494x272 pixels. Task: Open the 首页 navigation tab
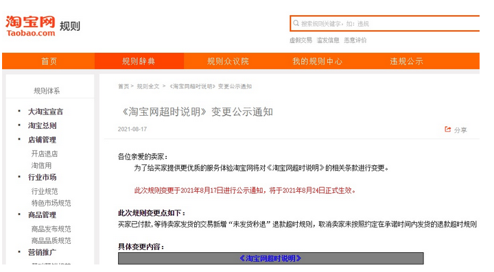click(x=49, y=61)
